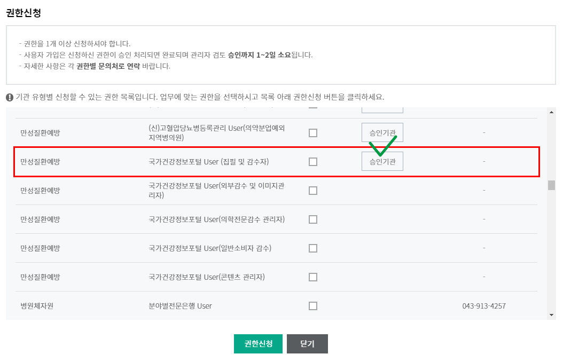Image resolution: width=563 pixels, height=362 pixels.
Task: Check the box for 고혈압당뇨병등록관리 User row
Action: (313, 133)
